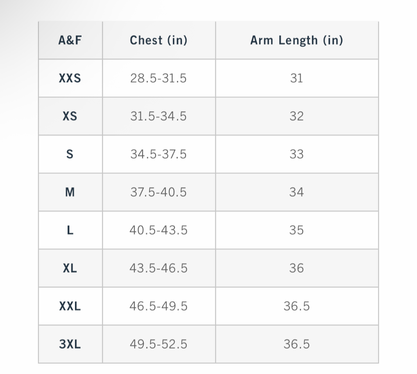Select chest range 49.5-52.5

159,344
